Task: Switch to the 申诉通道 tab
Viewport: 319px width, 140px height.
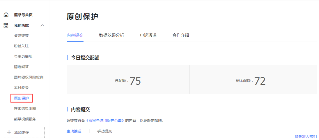Action: click(x=148, y=35)
